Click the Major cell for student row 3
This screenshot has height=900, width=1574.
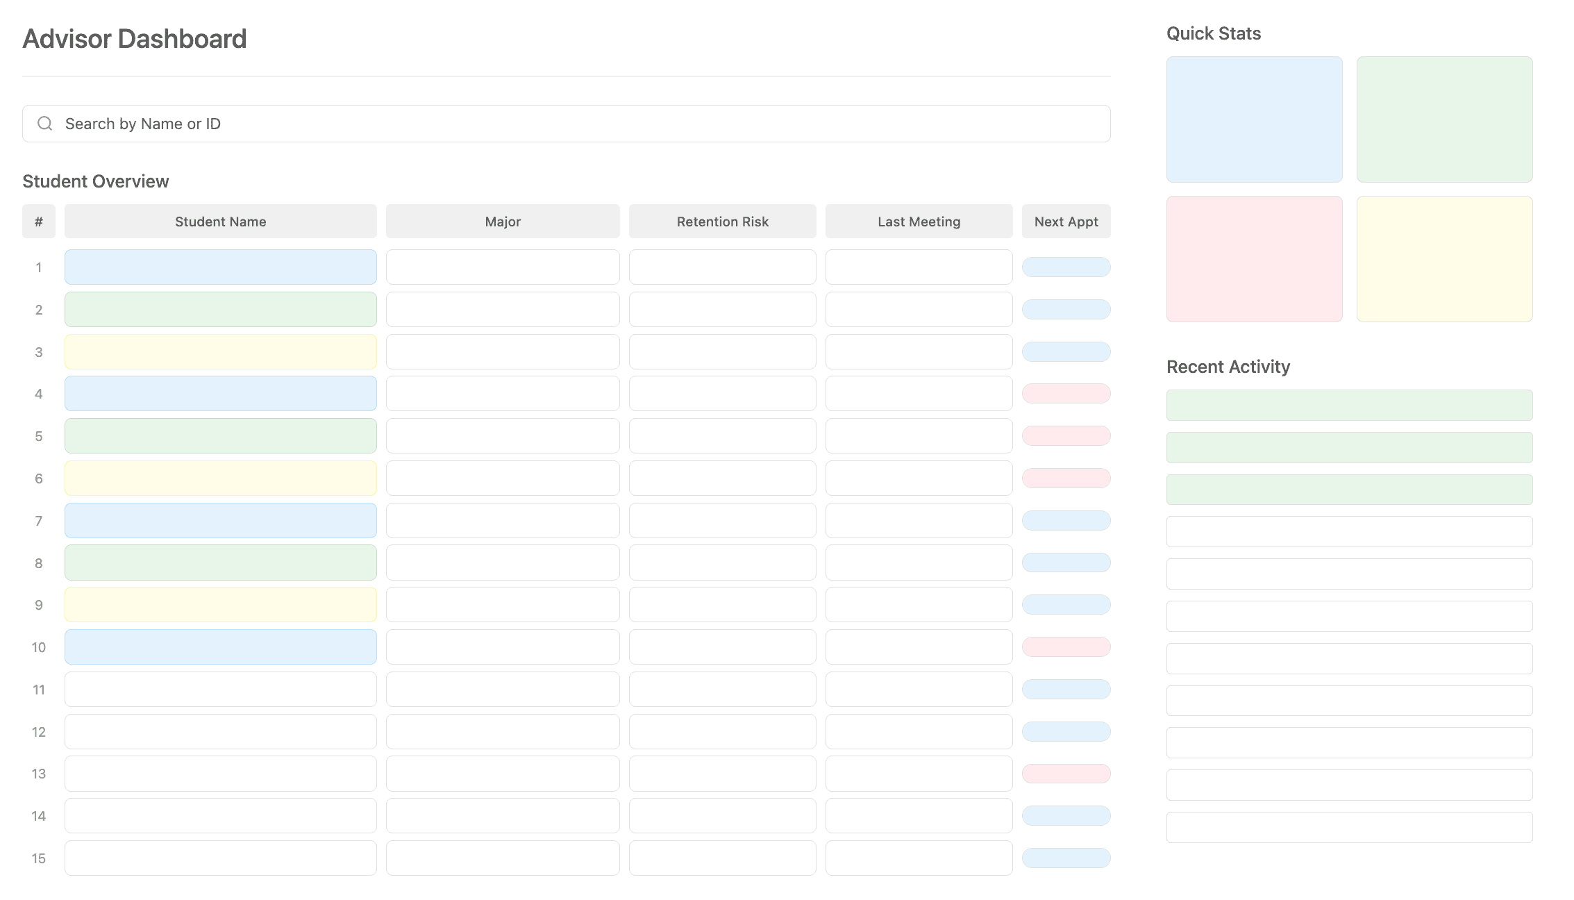point(502,351)
